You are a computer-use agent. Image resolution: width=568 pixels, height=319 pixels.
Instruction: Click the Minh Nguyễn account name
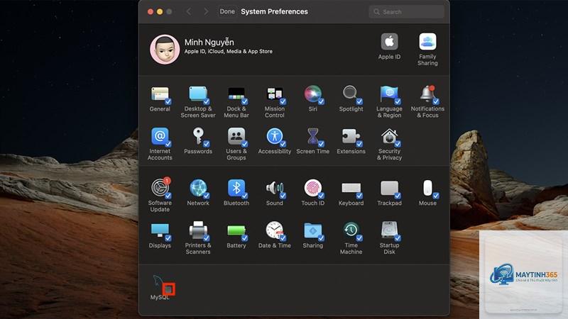point(209,43)
